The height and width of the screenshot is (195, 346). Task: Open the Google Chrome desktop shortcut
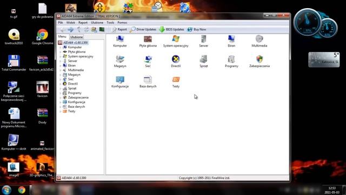click(x=42, y=37)
